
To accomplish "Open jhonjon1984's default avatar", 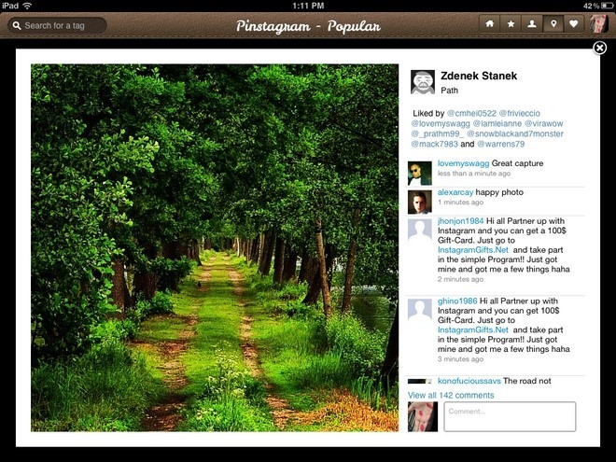I will pyautogui.click(x=420, y=231).
